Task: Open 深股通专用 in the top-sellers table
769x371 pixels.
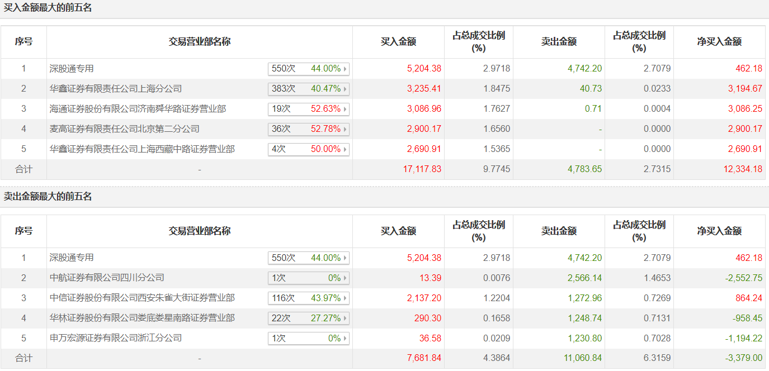Action: (x=72, y=258)
